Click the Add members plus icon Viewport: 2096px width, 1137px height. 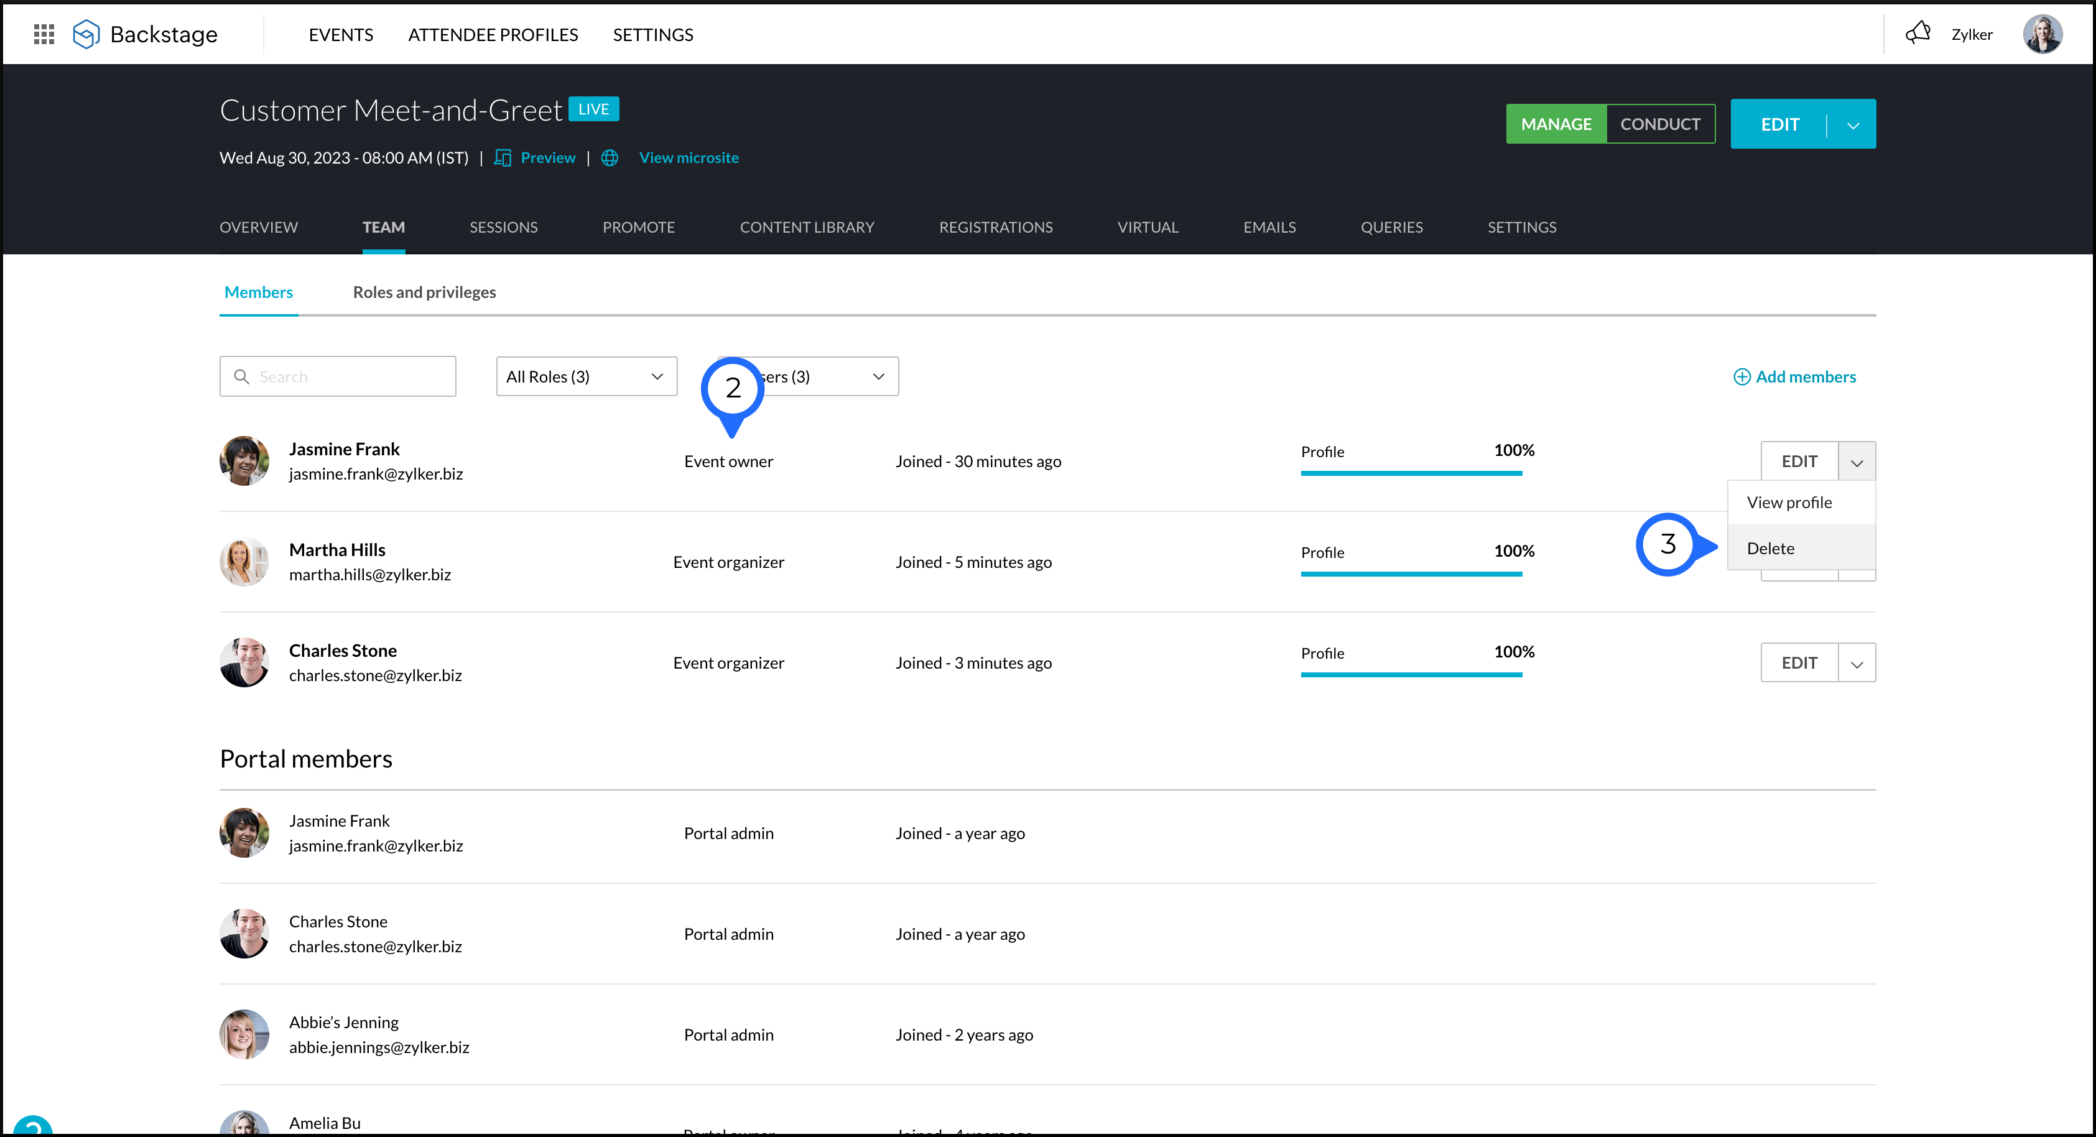tap(1742, 377)
